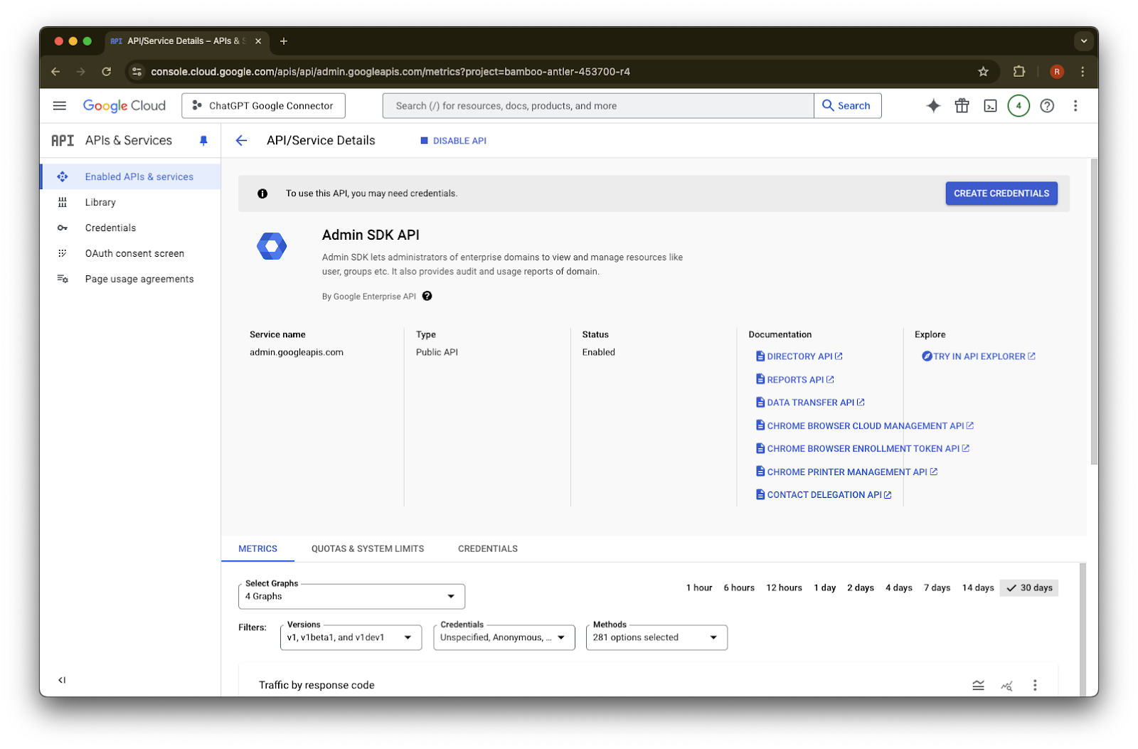Open Chrome Printer Management API link
The height and width of the screenshot is (749, 1138).
point(846,472)
